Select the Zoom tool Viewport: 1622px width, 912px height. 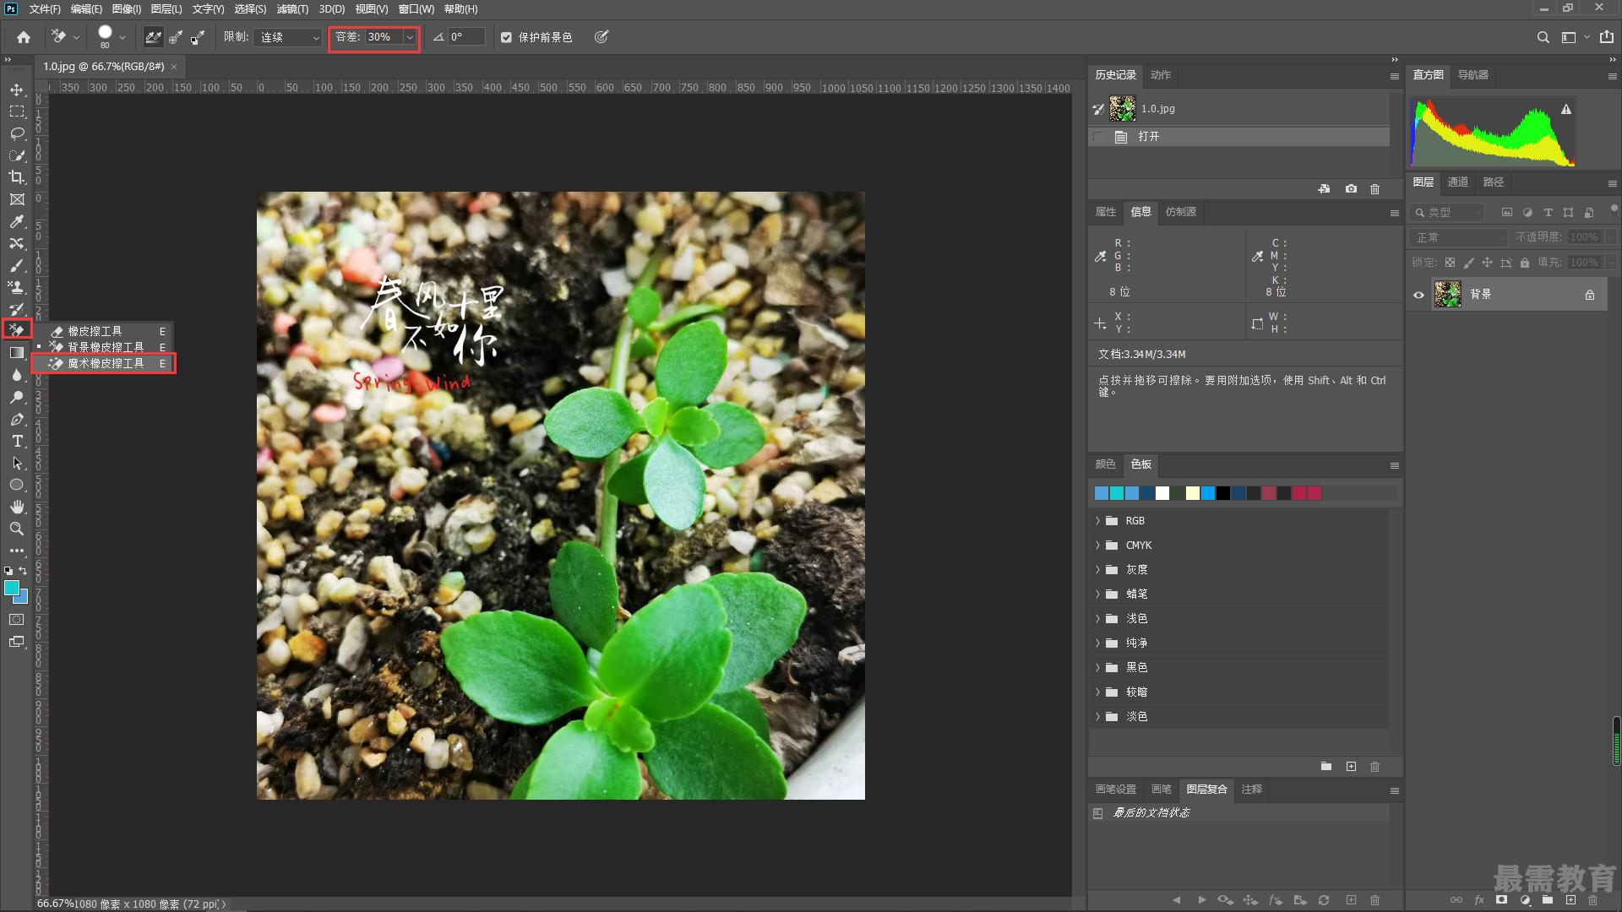(17, 529)
